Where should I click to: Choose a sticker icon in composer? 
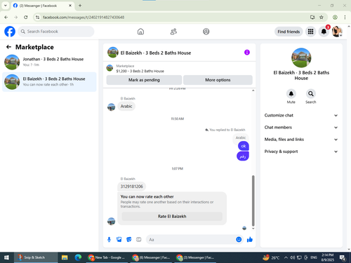pyautogui.click(x=129, y=239)
